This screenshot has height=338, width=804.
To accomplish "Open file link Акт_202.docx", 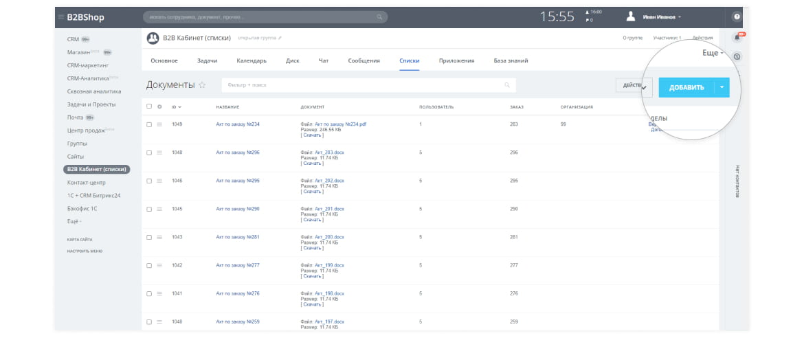I will [x=329, y=181].
